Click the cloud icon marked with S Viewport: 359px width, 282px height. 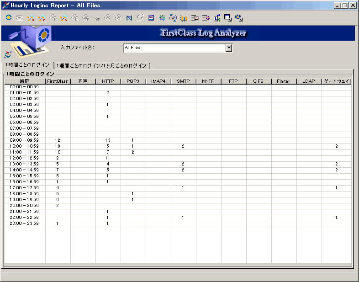(x=63, y=18)
